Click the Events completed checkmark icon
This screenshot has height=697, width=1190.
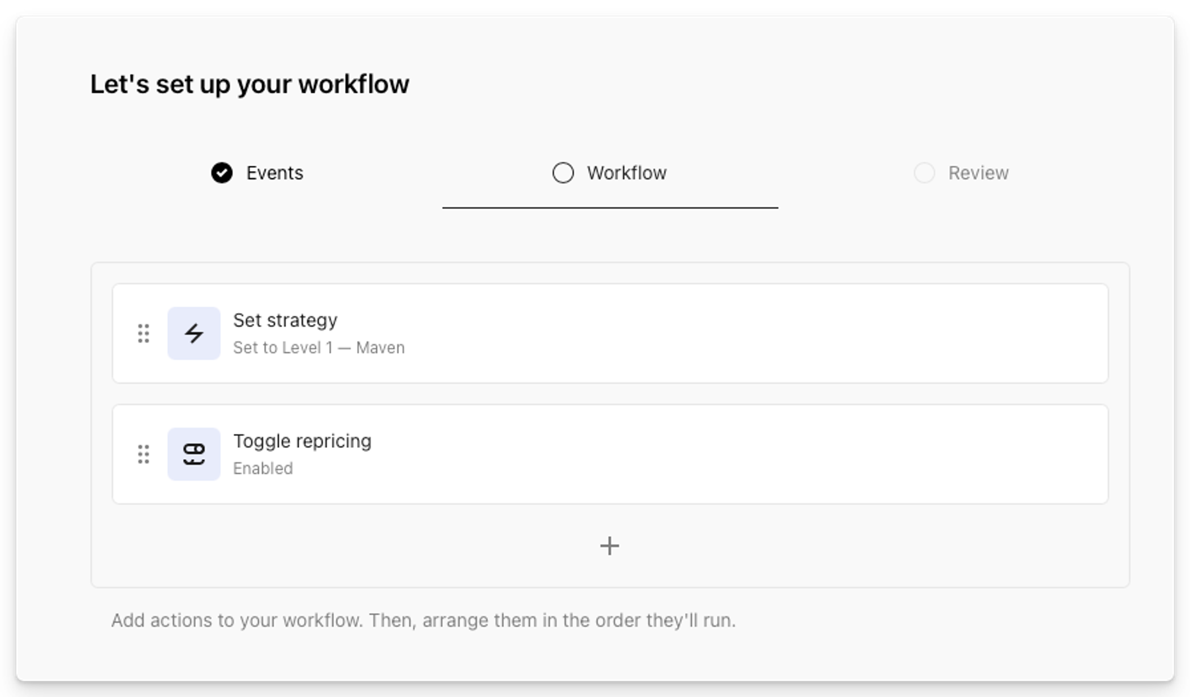click(222, 173)
